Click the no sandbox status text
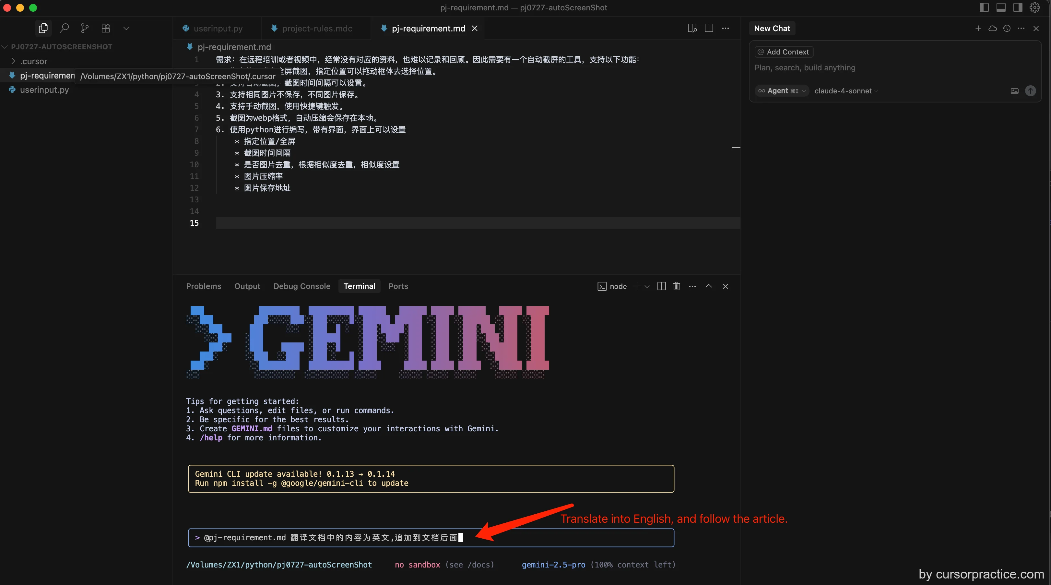The image size is (1051, 585). (417, 565)
